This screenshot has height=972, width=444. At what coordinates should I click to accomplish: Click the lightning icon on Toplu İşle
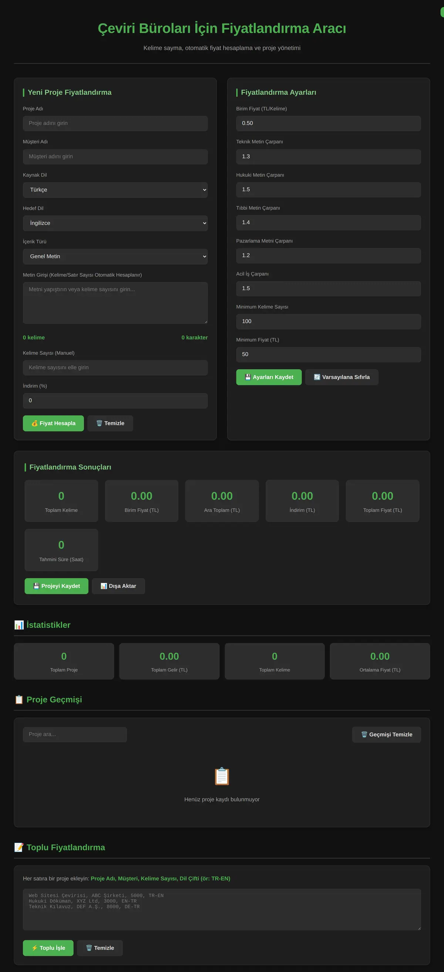point(35,948)
